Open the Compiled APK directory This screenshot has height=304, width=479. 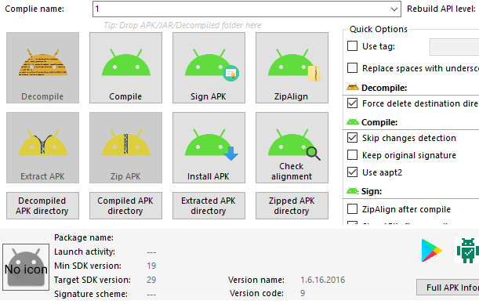click(125, 206)
